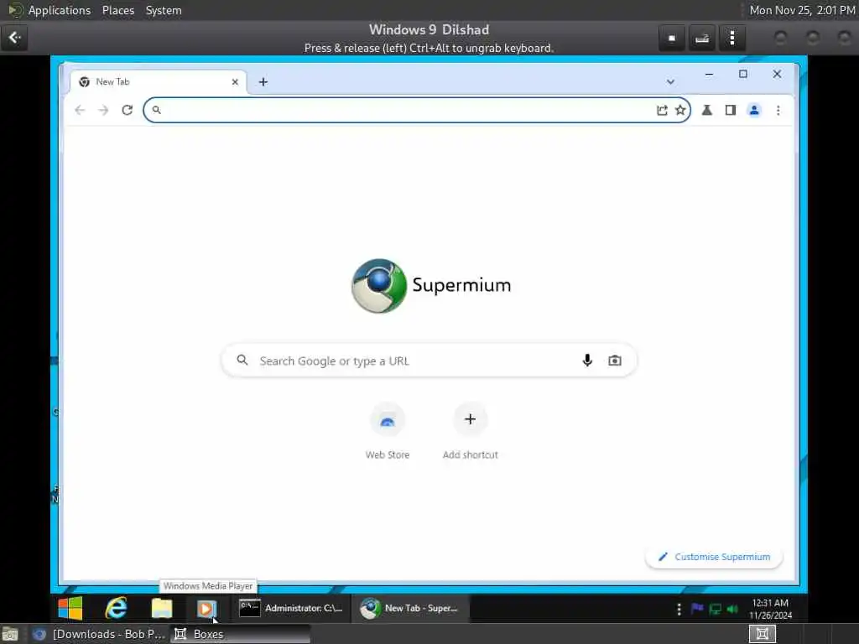Click the share page icon in address bar
Viewport: 859px width, 644px height.
point(662,110)
